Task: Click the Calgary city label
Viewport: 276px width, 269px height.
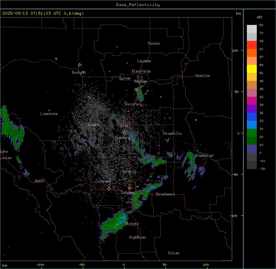Action: coord(128,193)
